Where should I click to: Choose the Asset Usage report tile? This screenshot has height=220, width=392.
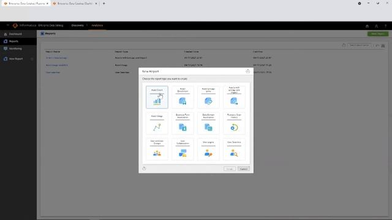point(157,123)
